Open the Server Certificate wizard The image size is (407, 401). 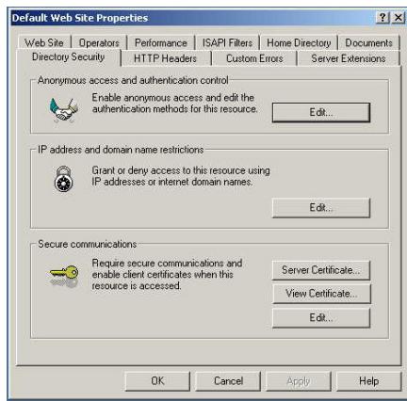click(321, 270)
